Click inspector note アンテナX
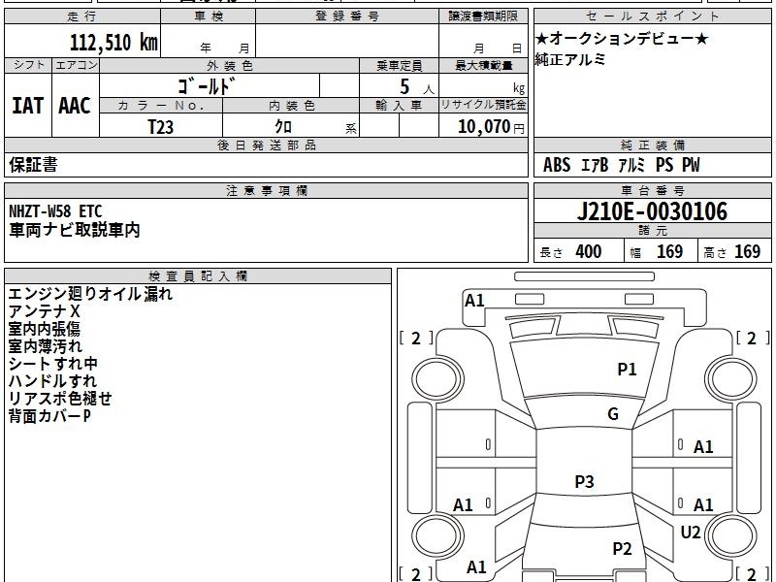This screenshot has height=582, width=776. (44, 311)
